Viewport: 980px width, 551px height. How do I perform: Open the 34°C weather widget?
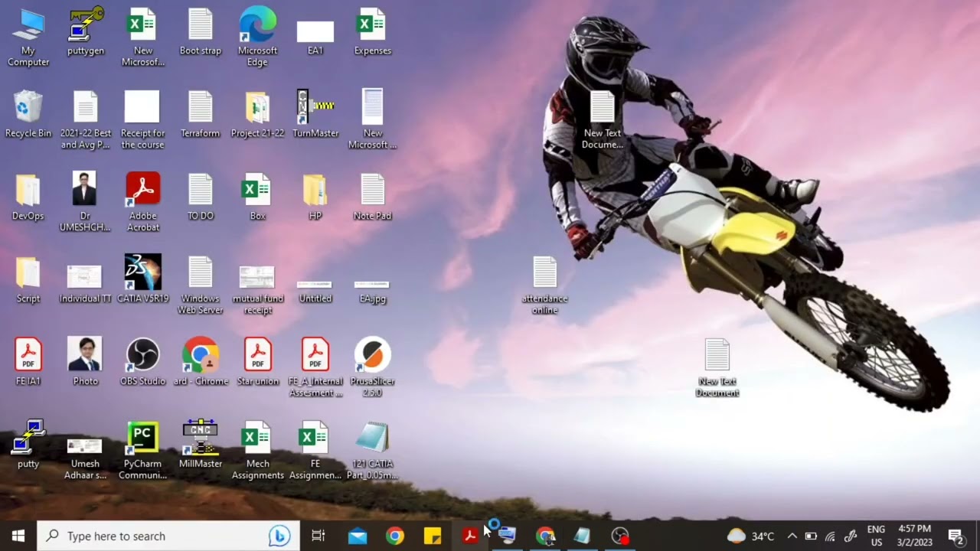[750, 536]
